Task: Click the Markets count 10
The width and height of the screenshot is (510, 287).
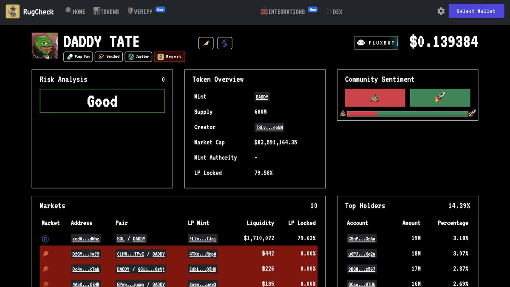Action: (314, 206)
